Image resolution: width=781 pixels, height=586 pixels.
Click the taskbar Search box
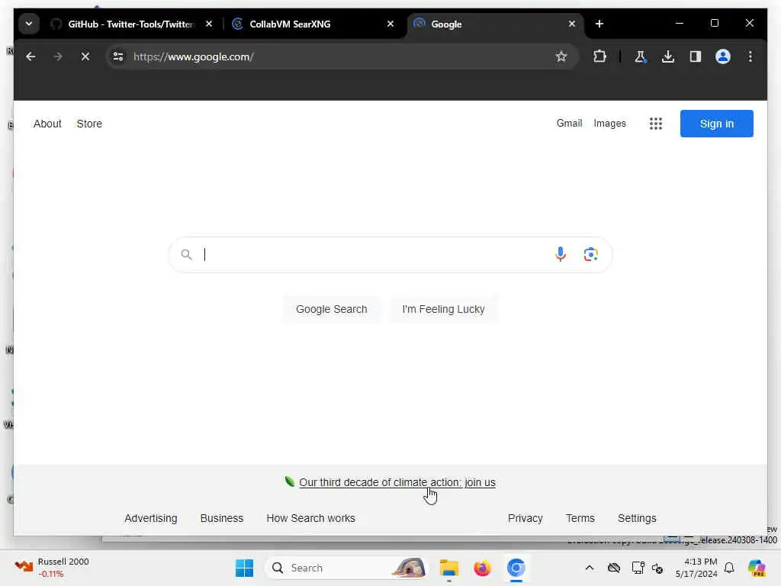coord(347,568)
